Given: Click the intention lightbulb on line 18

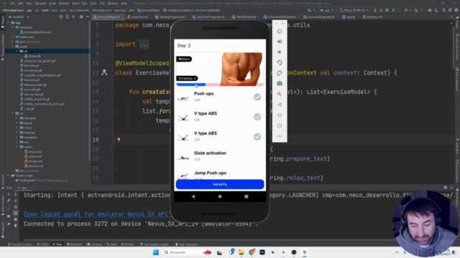Looking at the screenshot, I should coord(119,140).
